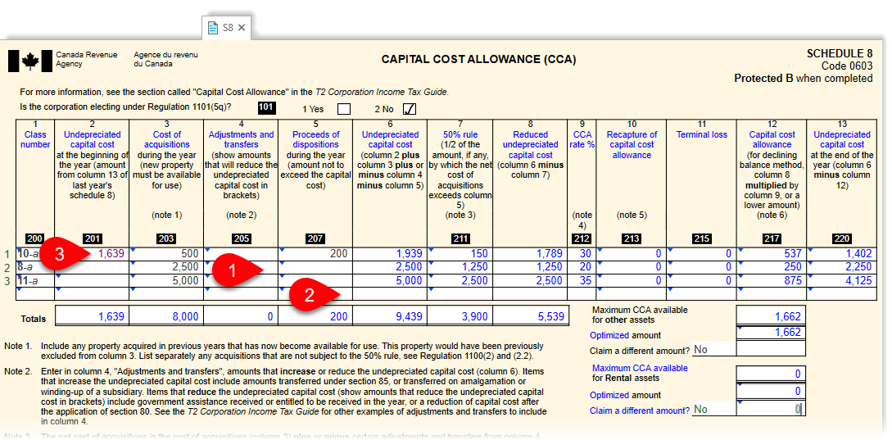Click the field code 217 label
The width and height of the screenshot is (892, 440).
[772, 238]
